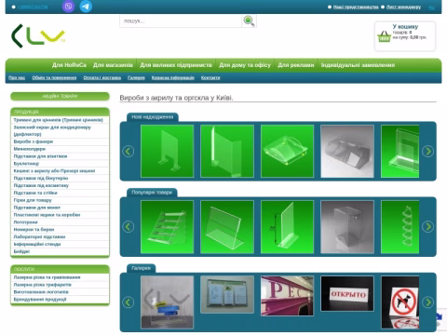The width and height of the screenshot is (447, 335).
Task: Open 'Кишені з акрилу' category
Action: coord(54,171)
